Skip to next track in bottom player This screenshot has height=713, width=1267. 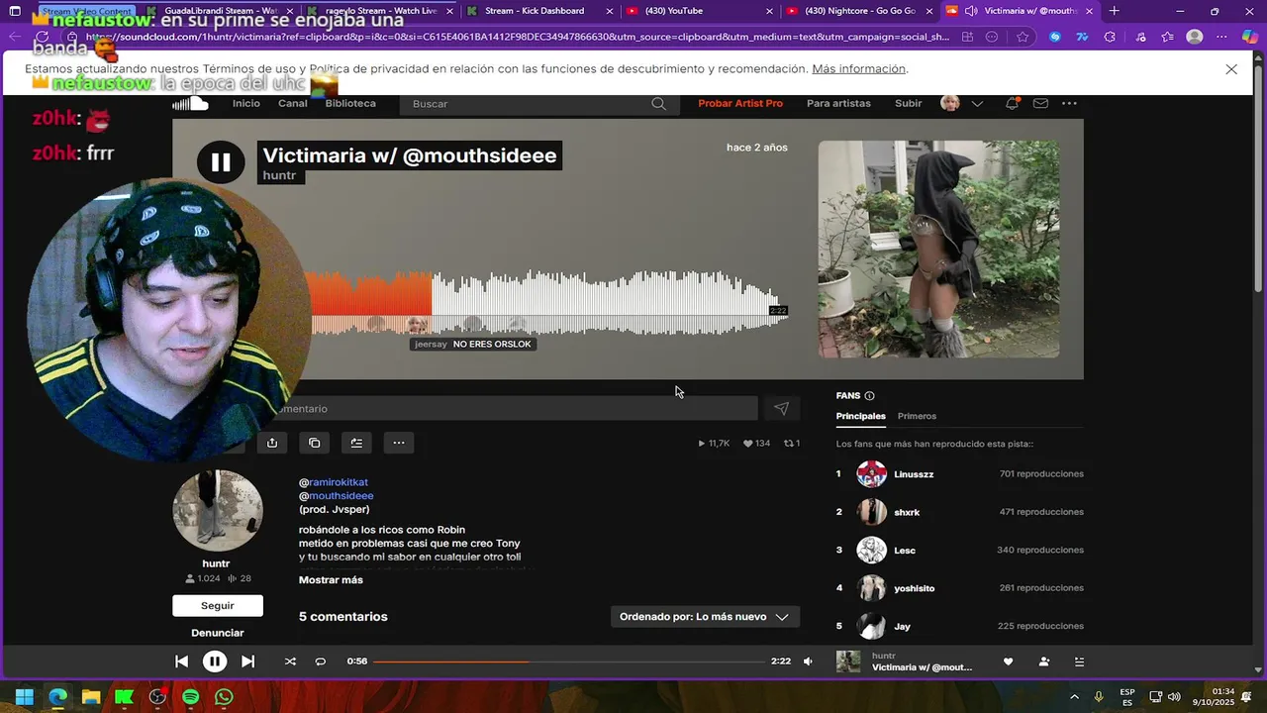248,662
